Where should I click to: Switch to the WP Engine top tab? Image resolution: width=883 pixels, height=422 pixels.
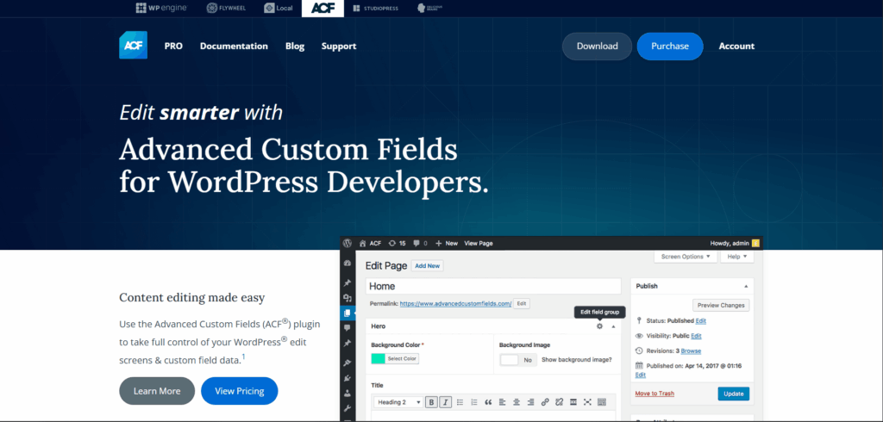(161, 8)
